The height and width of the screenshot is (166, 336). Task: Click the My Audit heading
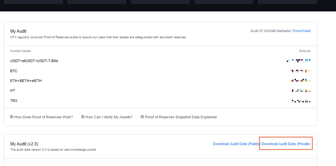[x=18, y=31]
